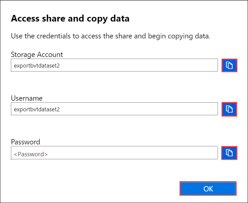Click the "Username" field label

[27, 98]
